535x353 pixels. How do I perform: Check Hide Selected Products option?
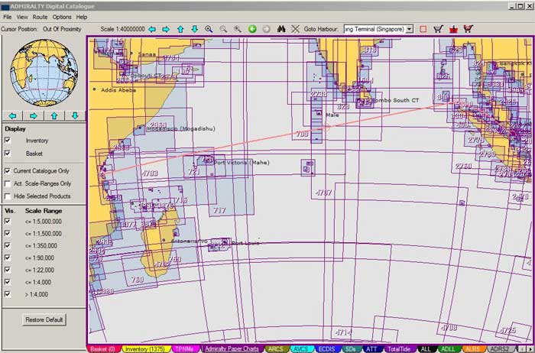click(8, 196)
